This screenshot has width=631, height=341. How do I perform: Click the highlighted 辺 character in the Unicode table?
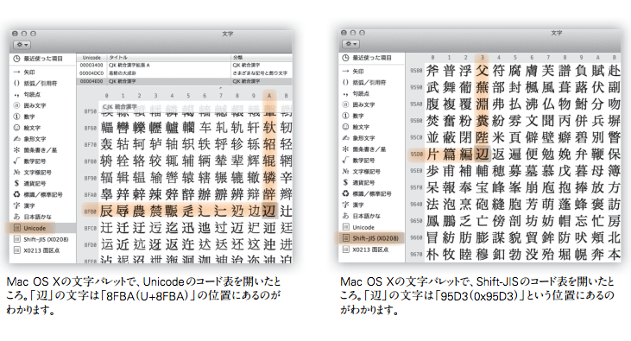pyautogui.click(x=269, y=211)
